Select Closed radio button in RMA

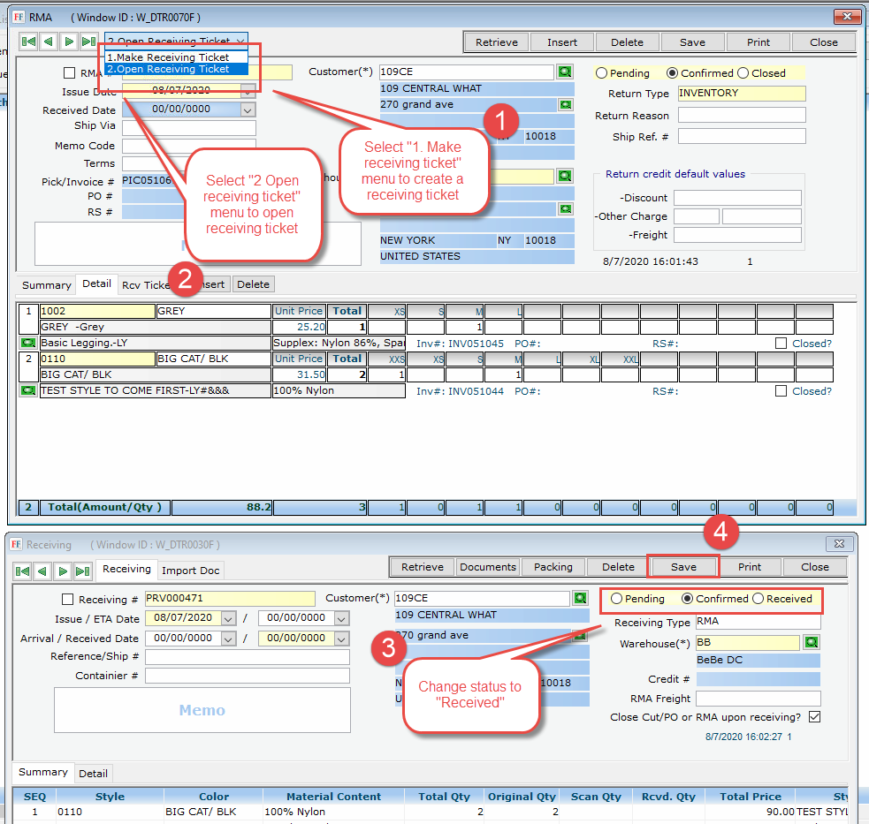point(743,73)
